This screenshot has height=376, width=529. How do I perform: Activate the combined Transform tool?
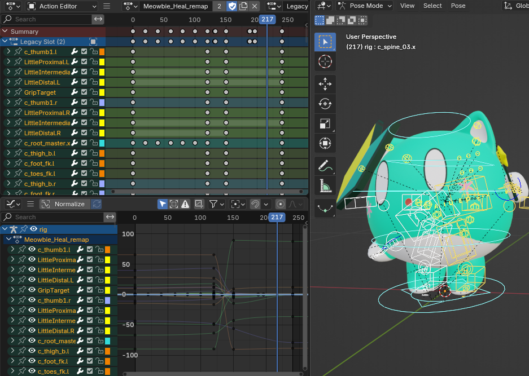(325, 143)
